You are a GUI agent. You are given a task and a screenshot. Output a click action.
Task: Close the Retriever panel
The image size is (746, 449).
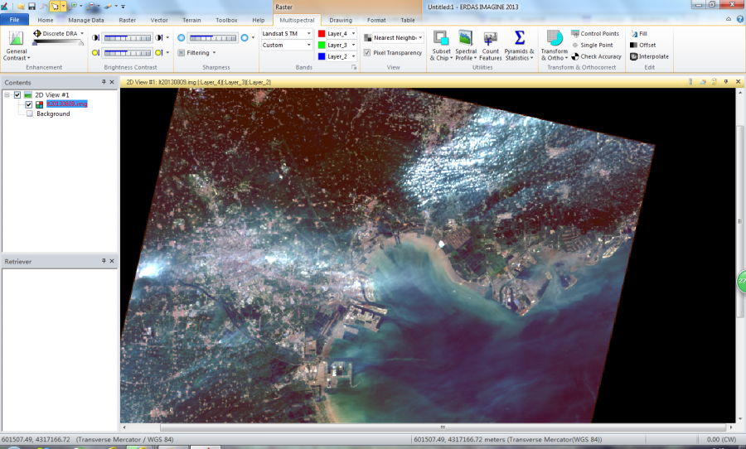112,261
